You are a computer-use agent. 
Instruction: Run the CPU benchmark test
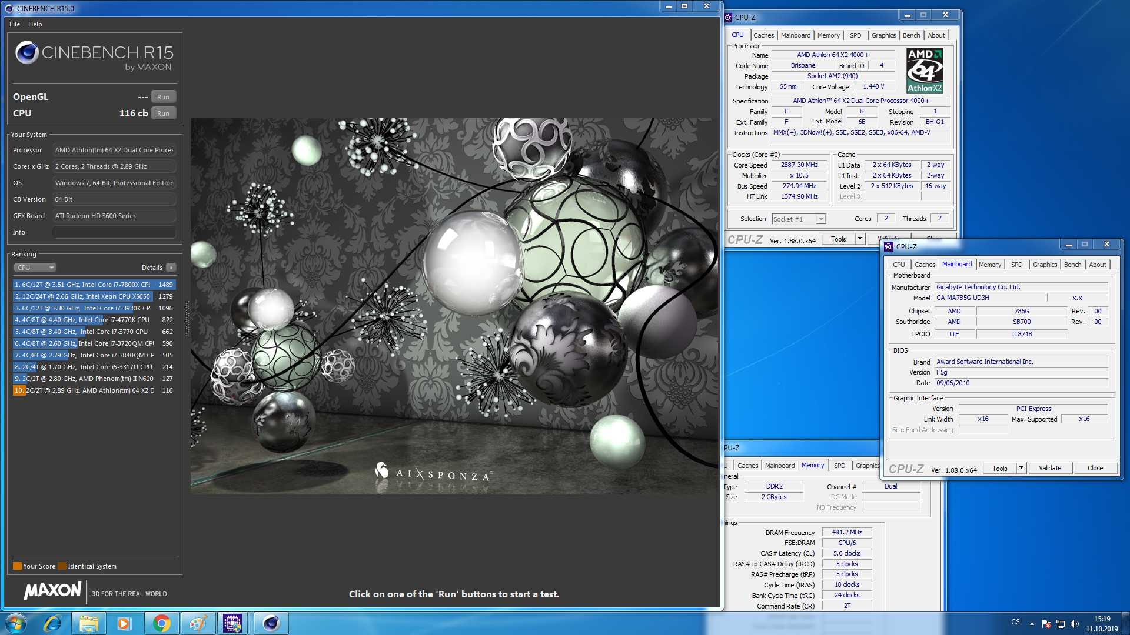[x=163, y=113]
